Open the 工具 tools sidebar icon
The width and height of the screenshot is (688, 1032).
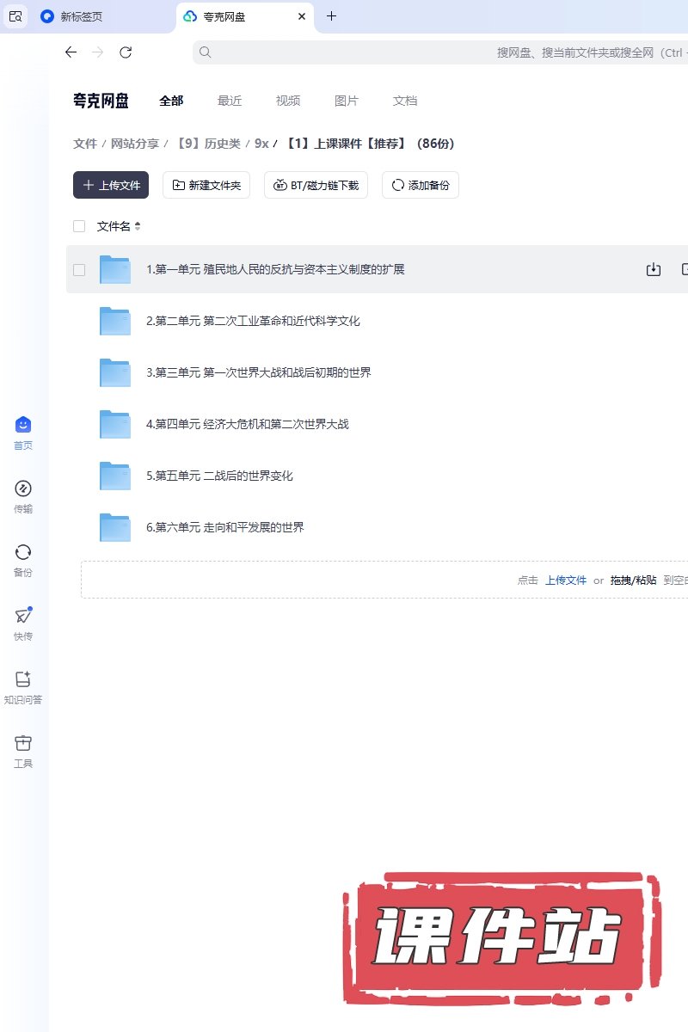pos(23,743)
